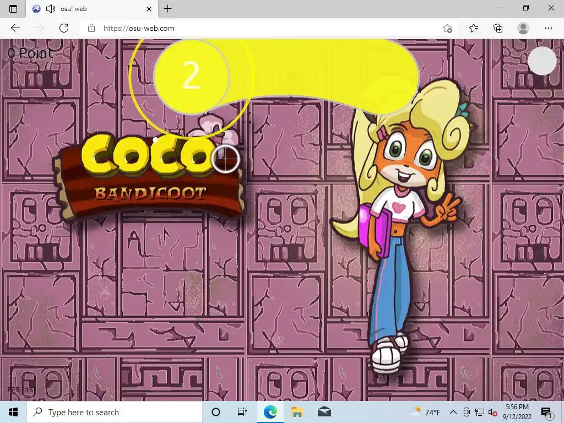The height and width of the screenshot is (423, 564).
Task: Minimize the browser window
Action: (500, 8)
